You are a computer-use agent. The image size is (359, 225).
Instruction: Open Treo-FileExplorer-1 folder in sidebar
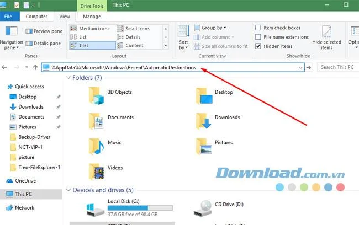click(35, 168)
